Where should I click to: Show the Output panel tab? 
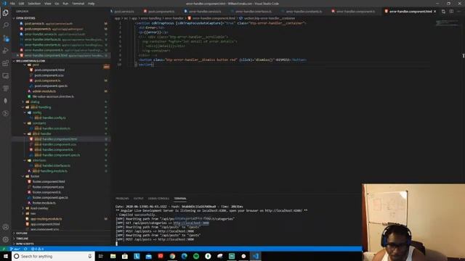click(138, 199)
